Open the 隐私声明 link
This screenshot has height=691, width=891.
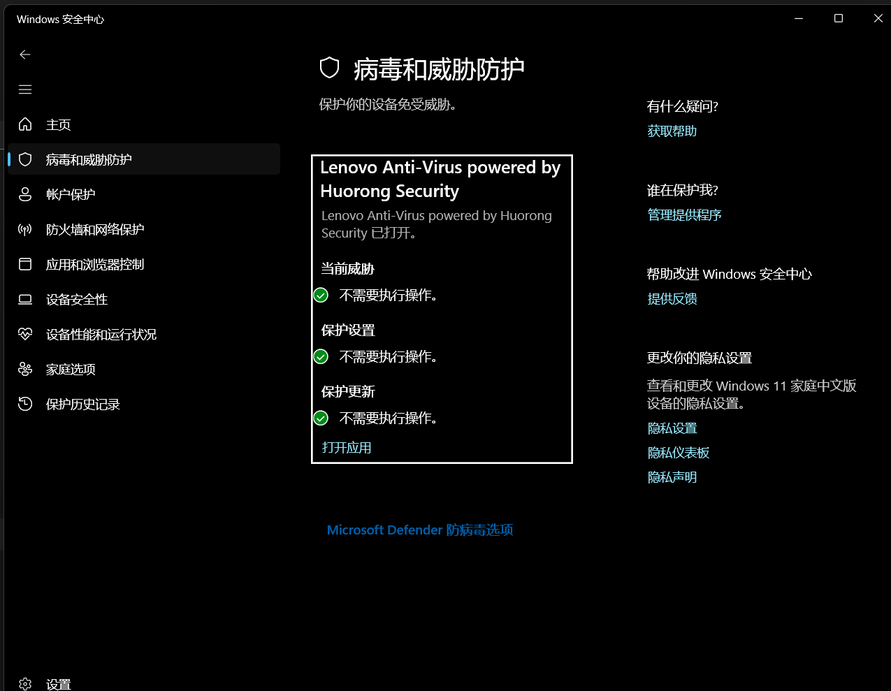672,477
